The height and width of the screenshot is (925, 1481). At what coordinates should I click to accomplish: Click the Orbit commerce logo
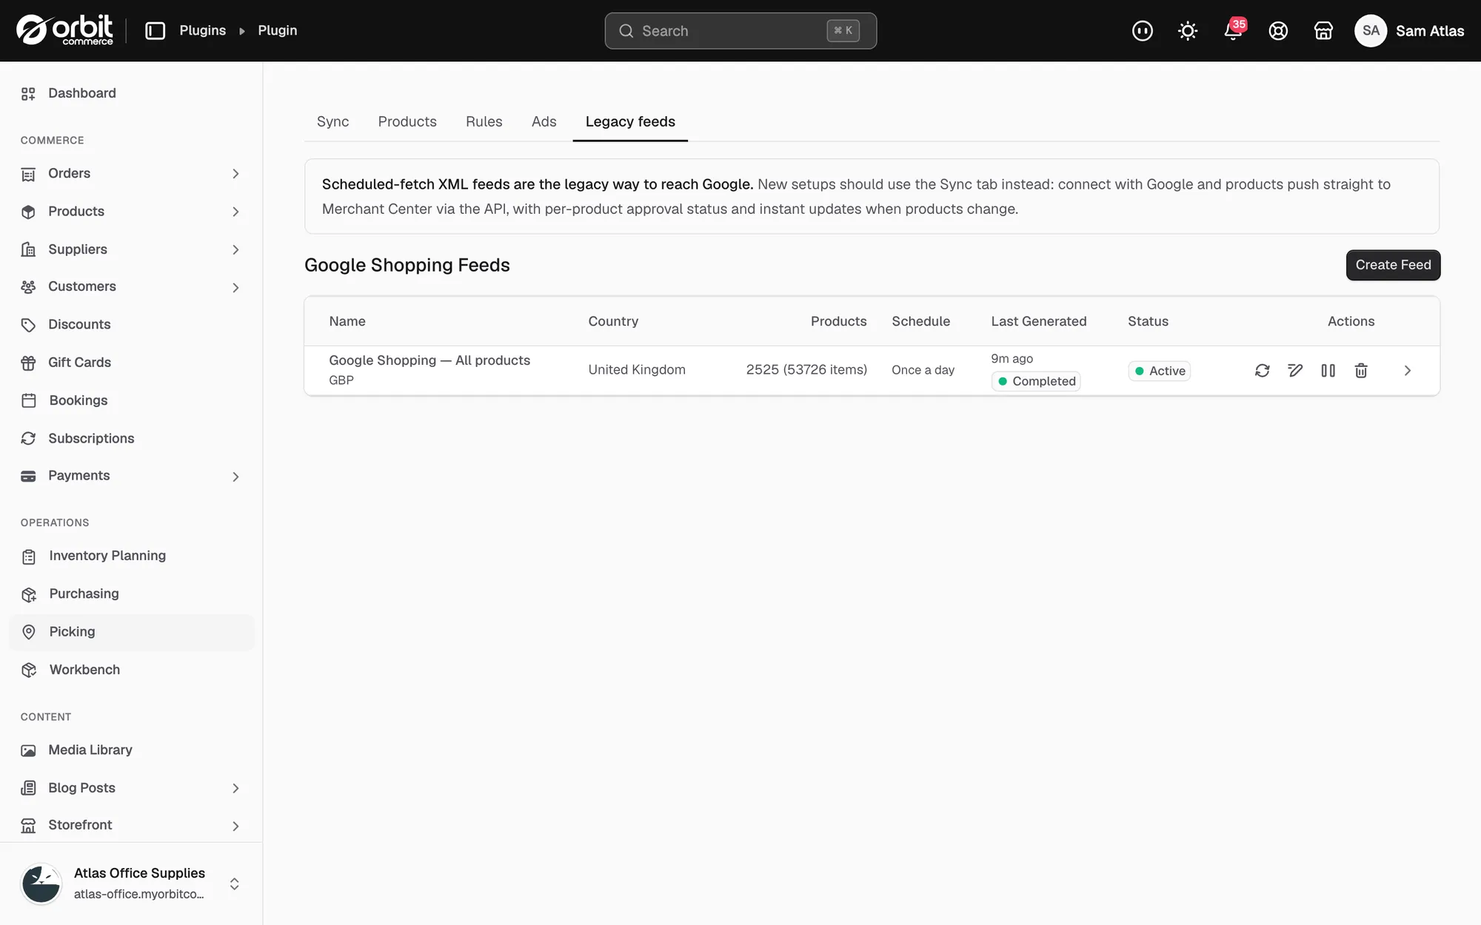tap(65, 30)
